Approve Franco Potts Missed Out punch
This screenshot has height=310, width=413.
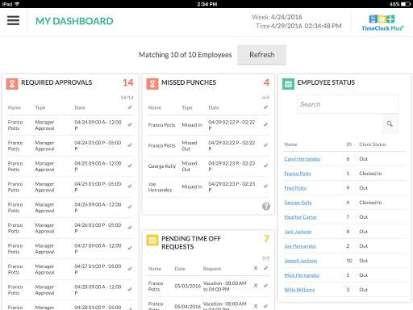[265, 145]
